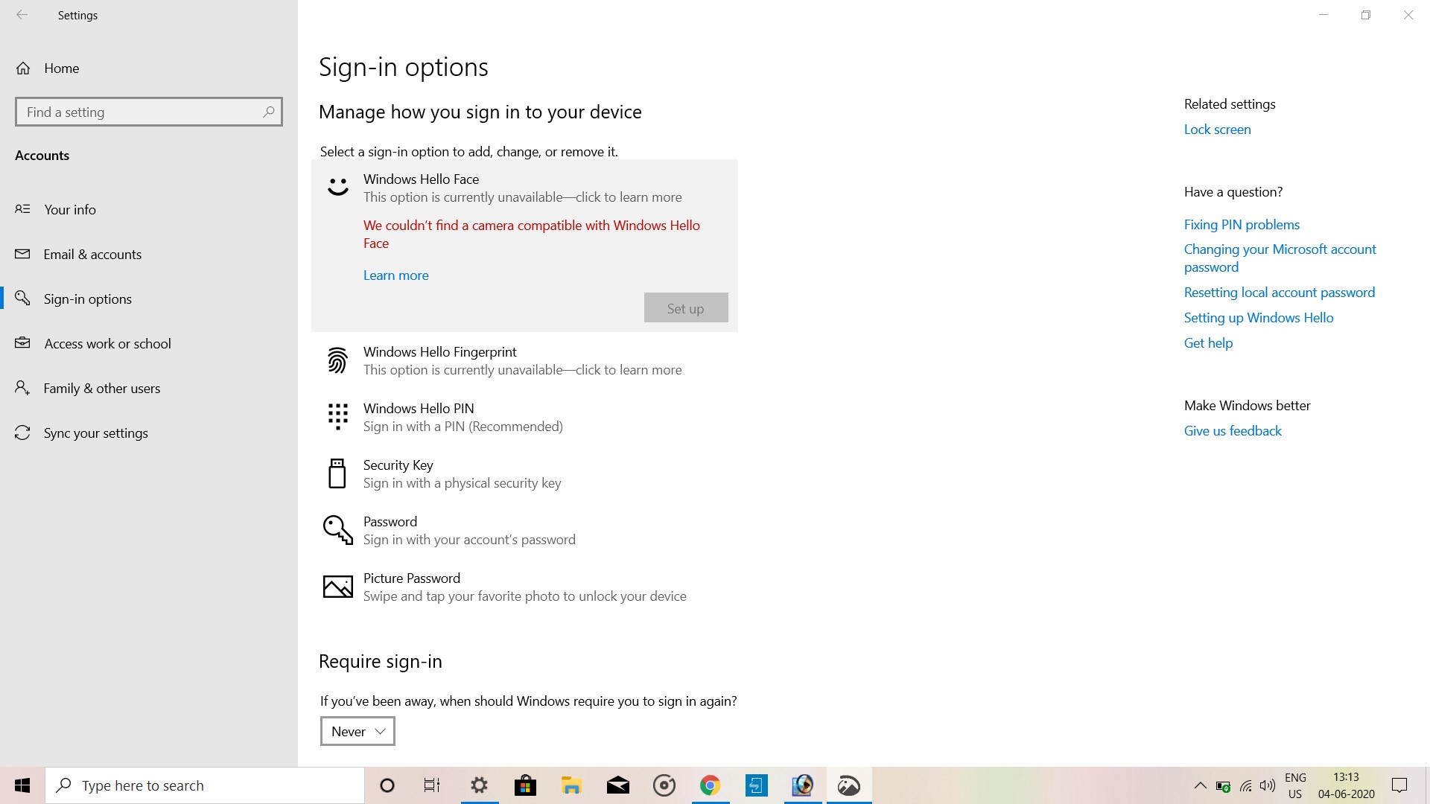The height and width of the screenshot is (804, 1430).
Task: Open Mail app from taskbar
Action: coord(618,785)
